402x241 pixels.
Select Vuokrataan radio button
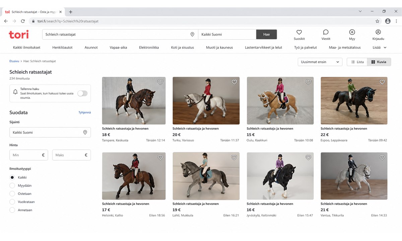coord(12,202)
